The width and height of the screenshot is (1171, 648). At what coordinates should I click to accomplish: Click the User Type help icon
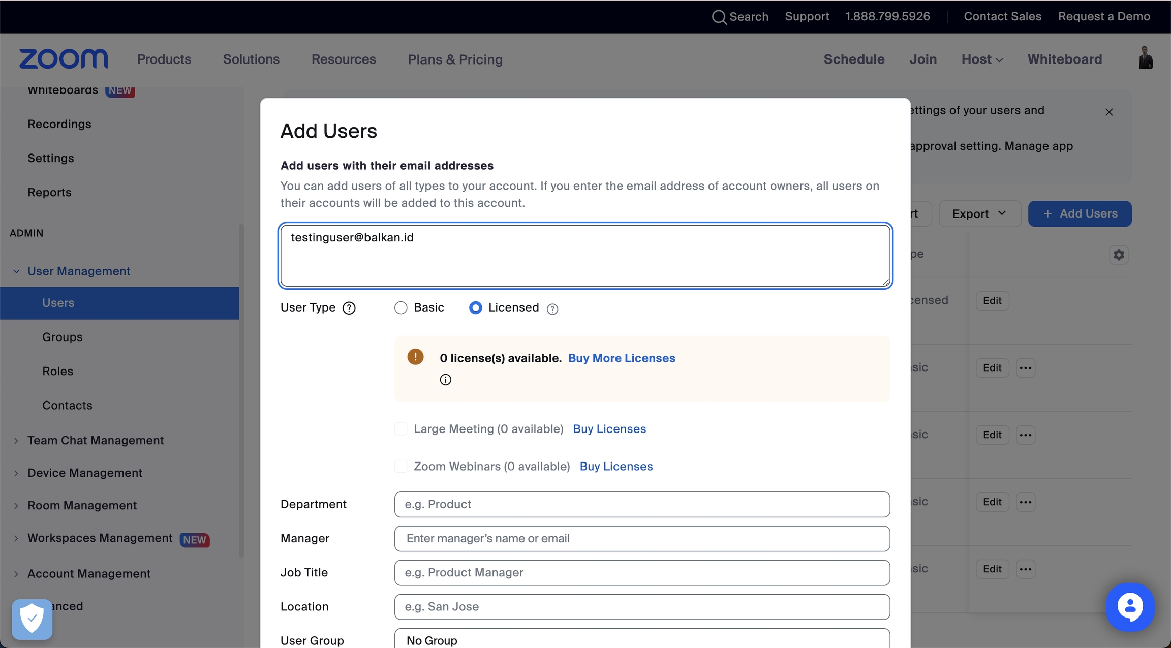(x=349, y=308)
